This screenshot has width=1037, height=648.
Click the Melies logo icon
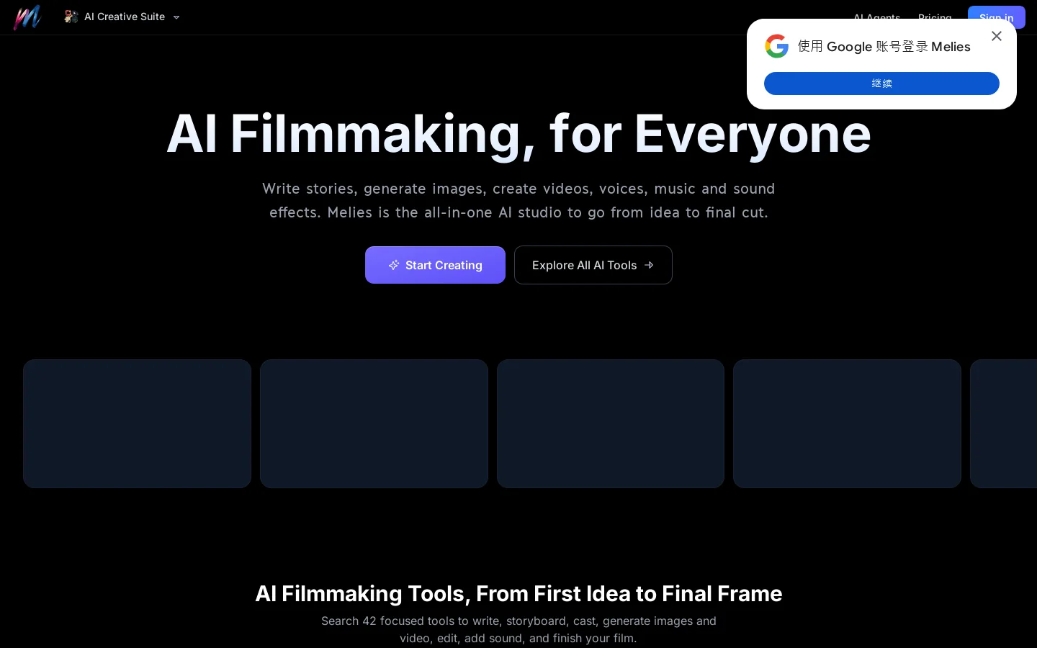pyautogui.click(x=27, y=17)
